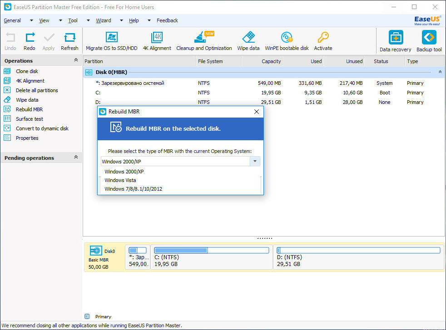The height and width of the screenshot is (330, 446).
Task: Click the Primary legend icon
Action: coord(87,316)
